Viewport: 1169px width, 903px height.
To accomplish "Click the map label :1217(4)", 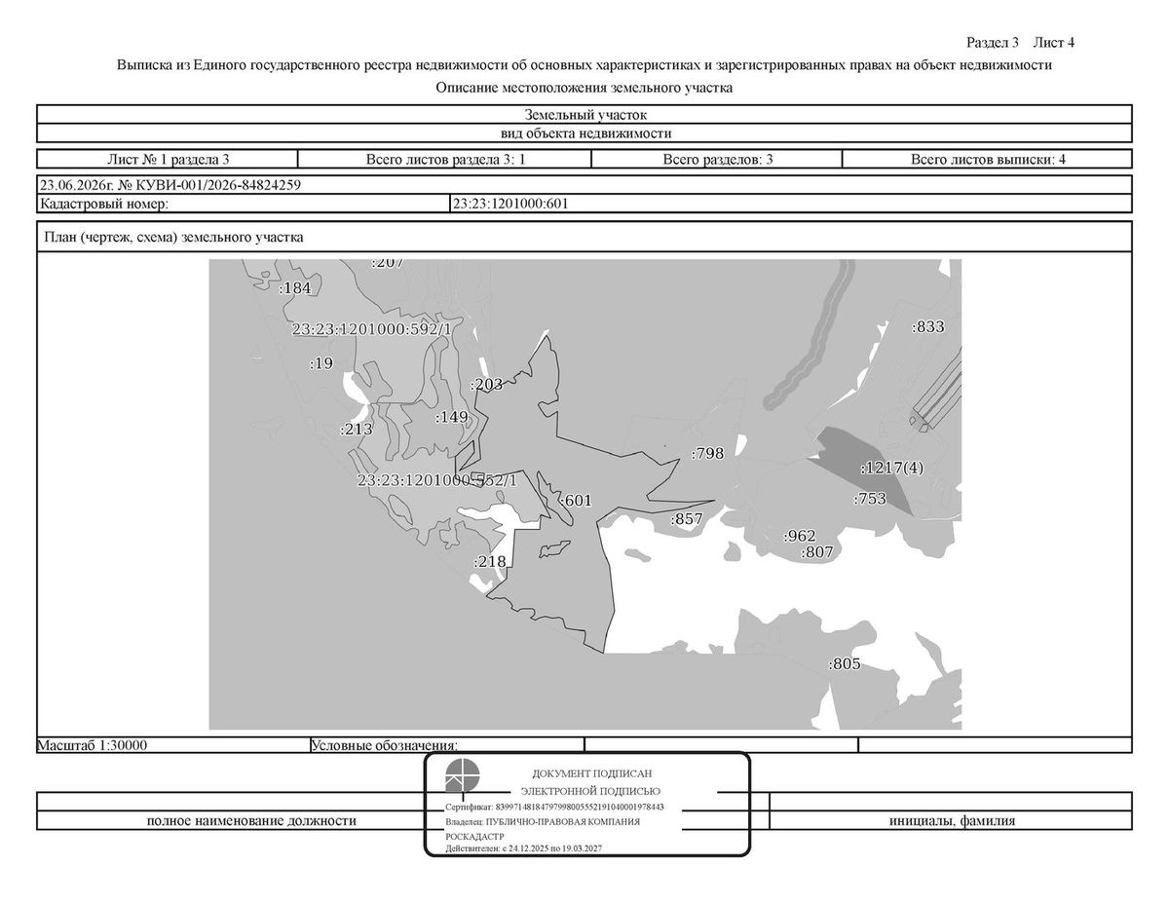I will (x=891, y=469).
